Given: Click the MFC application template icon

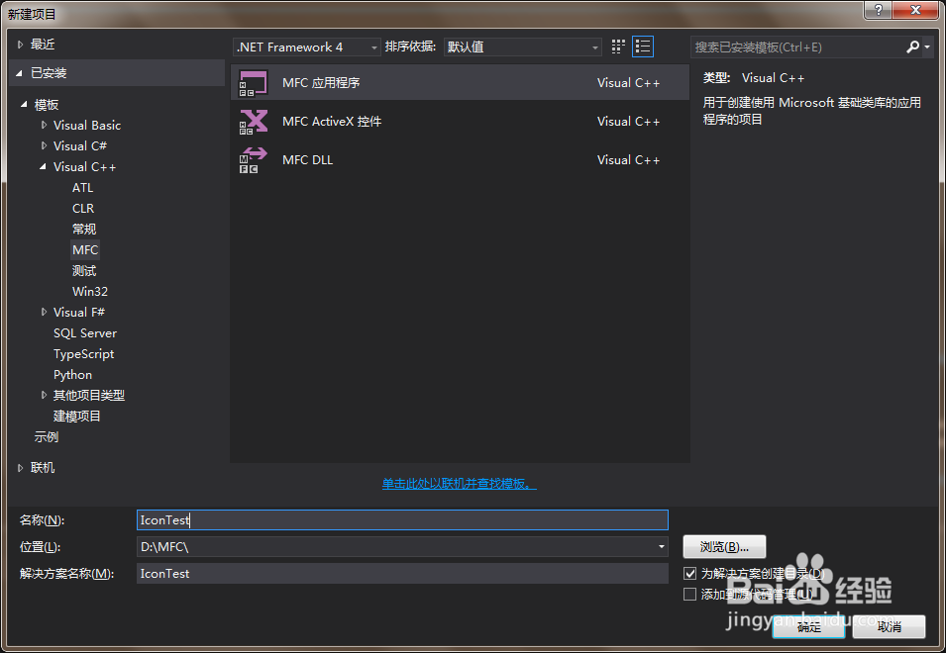Looking at the screenshot, I should click(254, 83).
